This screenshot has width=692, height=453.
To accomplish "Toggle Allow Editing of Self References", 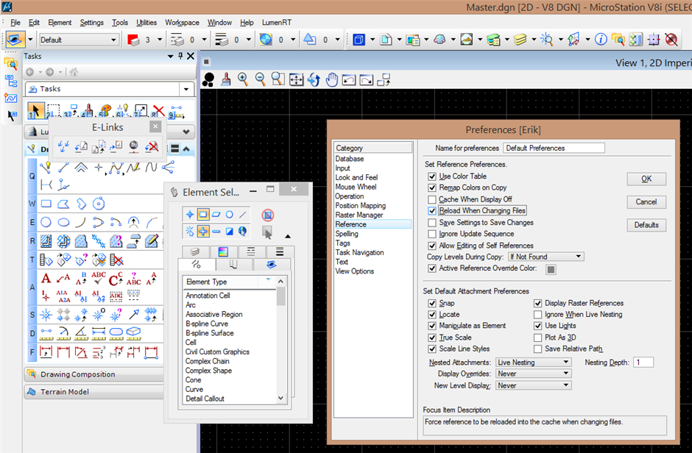I will click(432, 246).
